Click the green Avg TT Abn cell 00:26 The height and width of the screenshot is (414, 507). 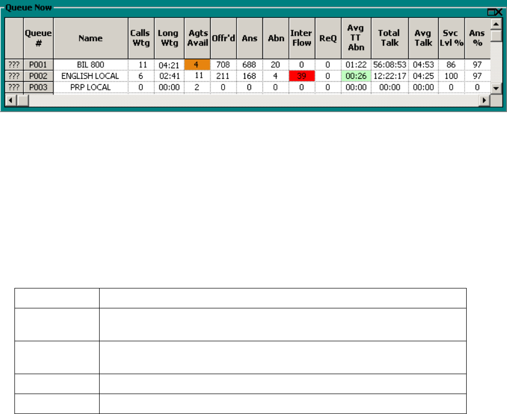tap(356, 76)
